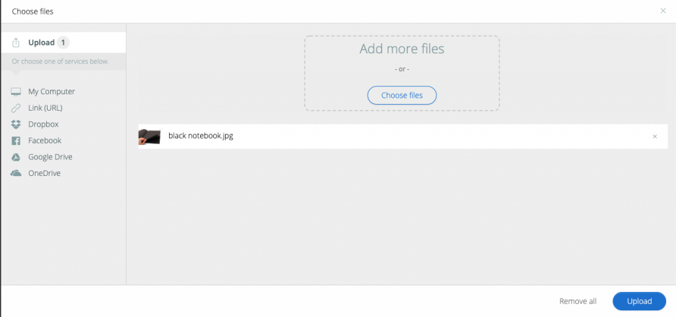Close the Choose files dialog

click(663, 11)
